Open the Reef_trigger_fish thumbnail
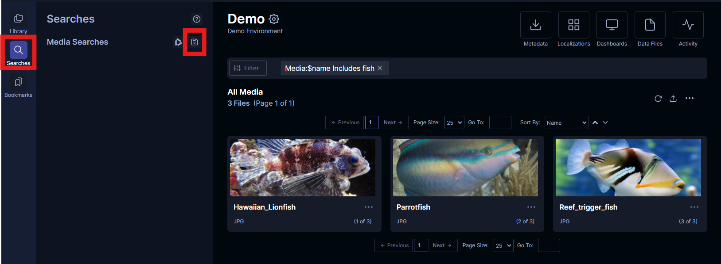Screen dimensions: 721x264 (x=628, y=168)
